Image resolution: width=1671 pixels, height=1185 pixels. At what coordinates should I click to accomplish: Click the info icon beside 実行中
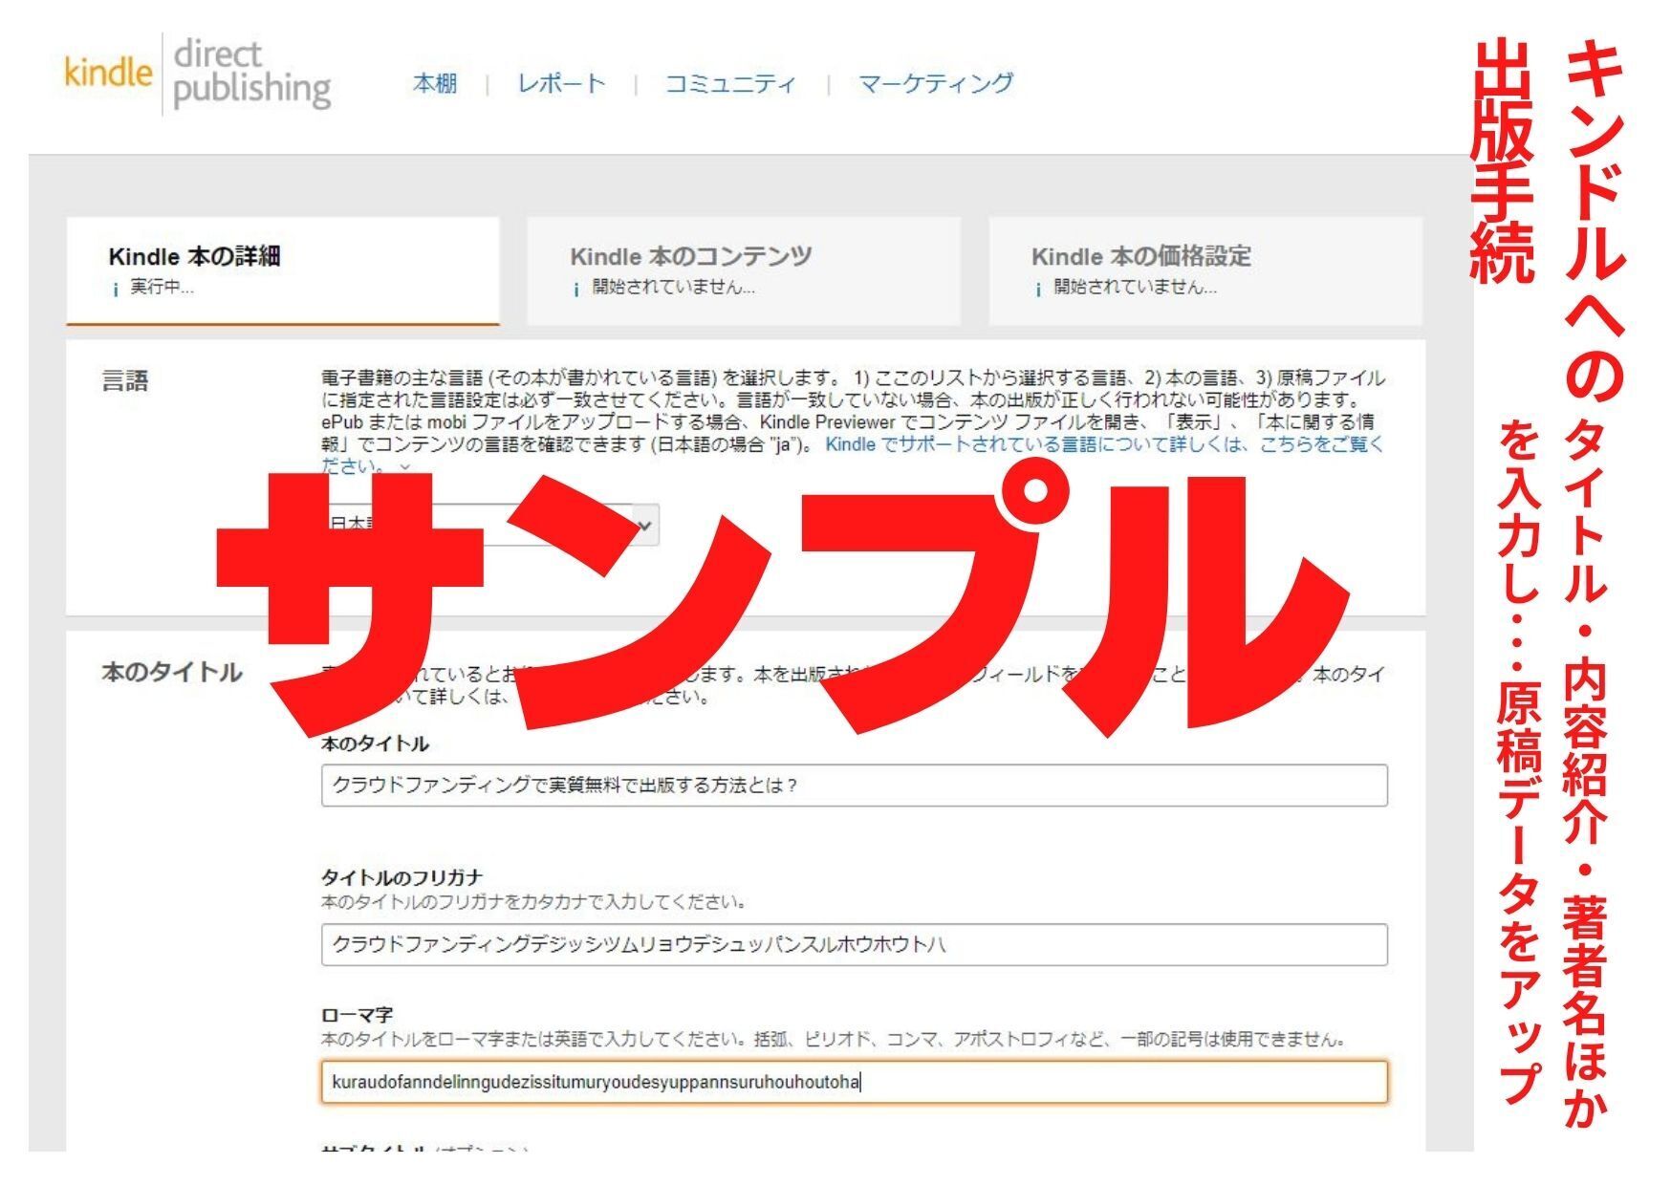[116, 289]
